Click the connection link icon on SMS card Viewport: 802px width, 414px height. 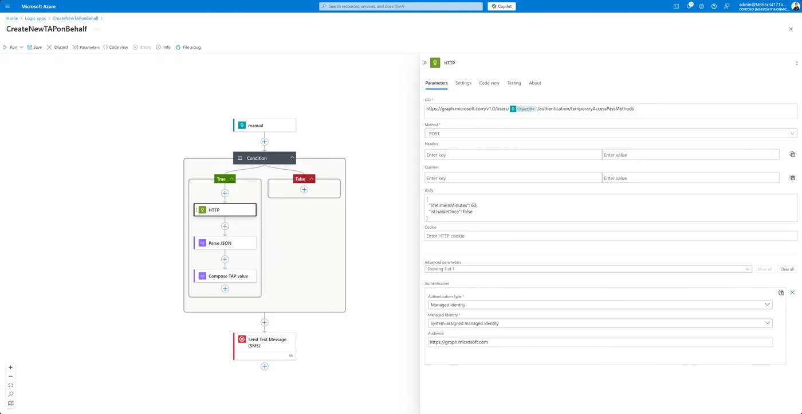(291, 356)
